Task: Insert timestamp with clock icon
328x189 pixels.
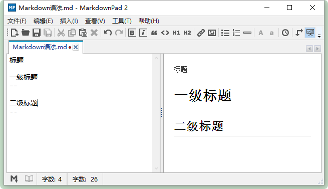Action: point(285,33)
